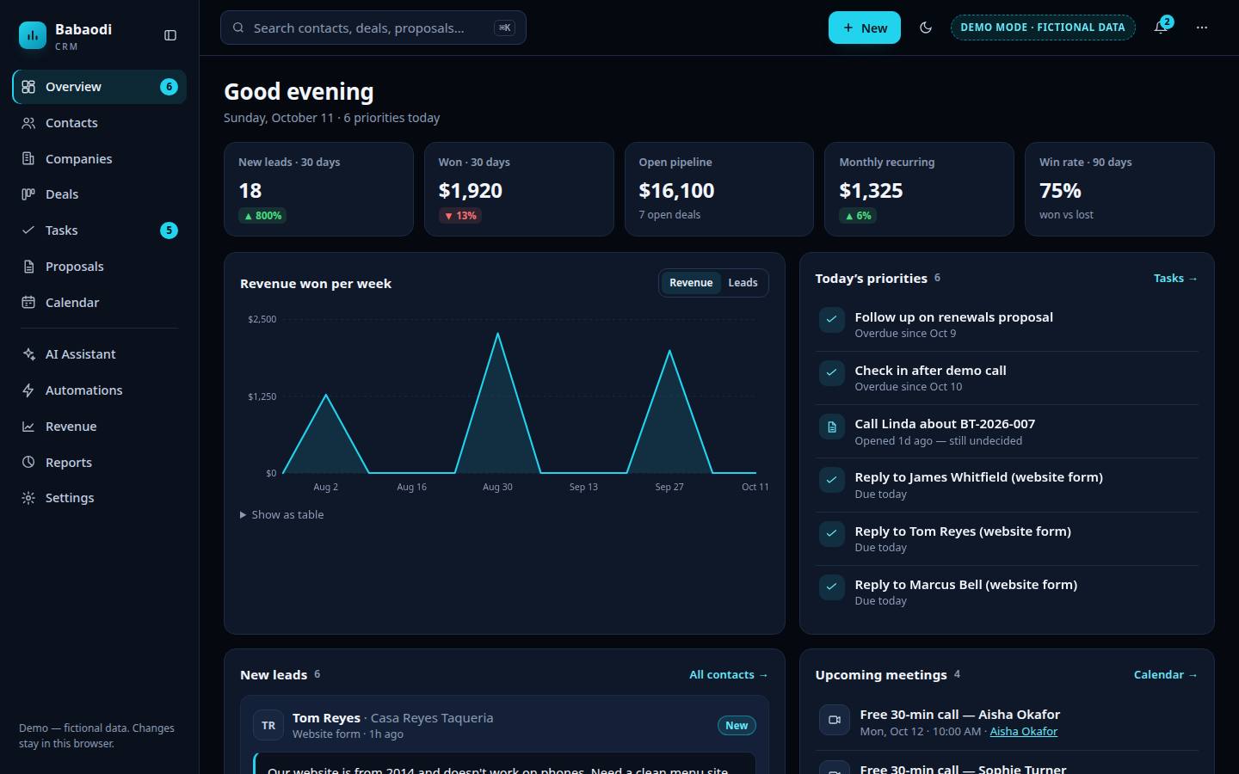
Task: Click the Demo Mode fictional data badge
Action: tap(1043, 28)
